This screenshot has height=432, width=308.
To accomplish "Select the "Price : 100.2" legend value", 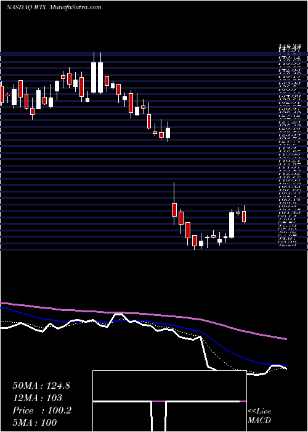I will click(42, 410).
